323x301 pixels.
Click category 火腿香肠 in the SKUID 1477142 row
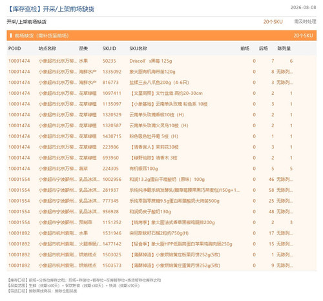pyautogui.click(x=90, y=244)
